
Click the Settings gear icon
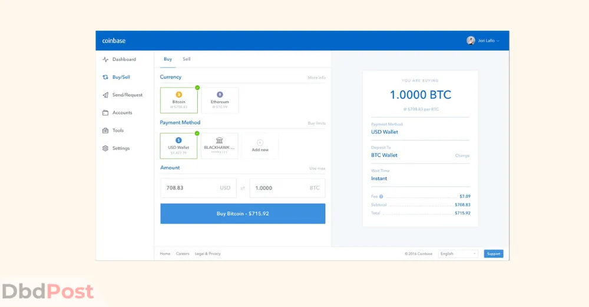coord(105,148)
